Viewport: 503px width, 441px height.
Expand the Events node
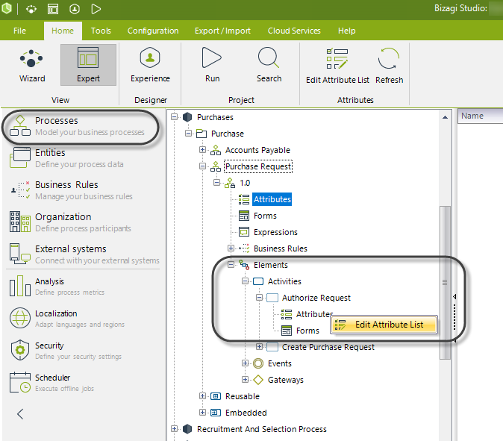245,363
